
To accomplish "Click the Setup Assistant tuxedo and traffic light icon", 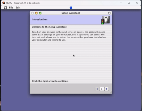I will coord(105,20).
